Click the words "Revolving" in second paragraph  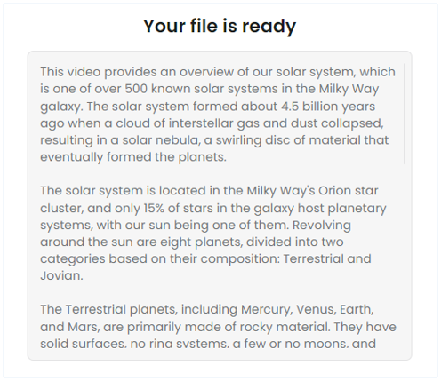pyautogui.click(x=322, y=225)
